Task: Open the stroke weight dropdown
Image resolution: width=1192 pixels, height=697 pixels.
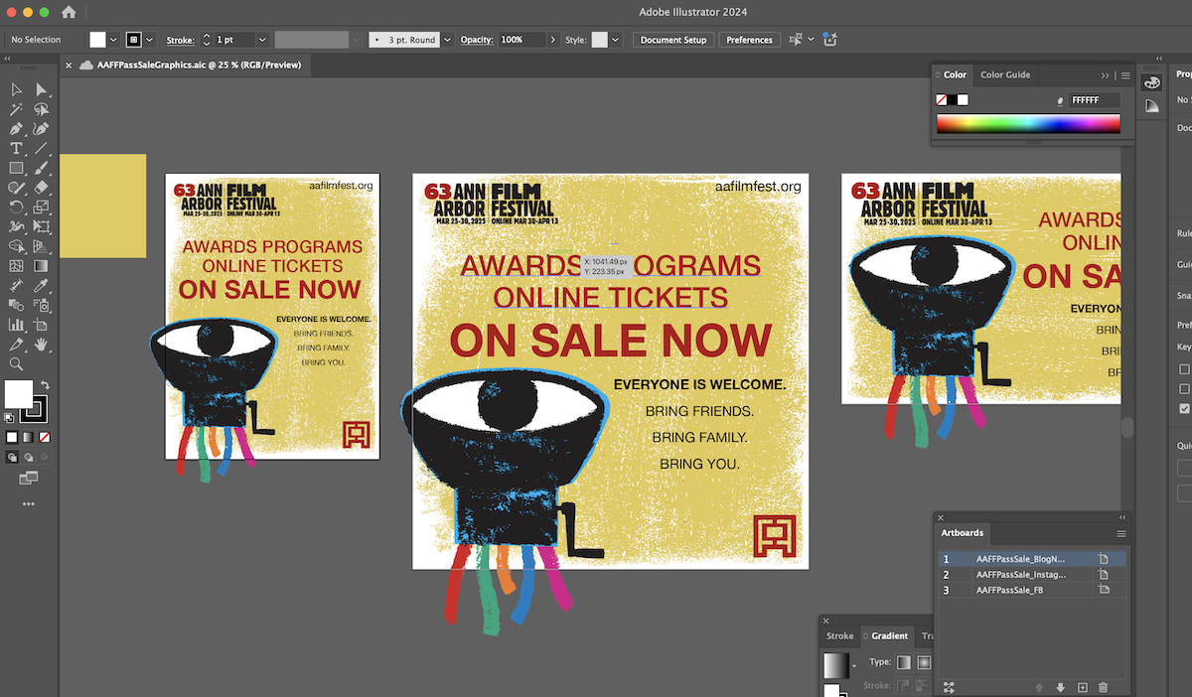Action: point(262,40)
